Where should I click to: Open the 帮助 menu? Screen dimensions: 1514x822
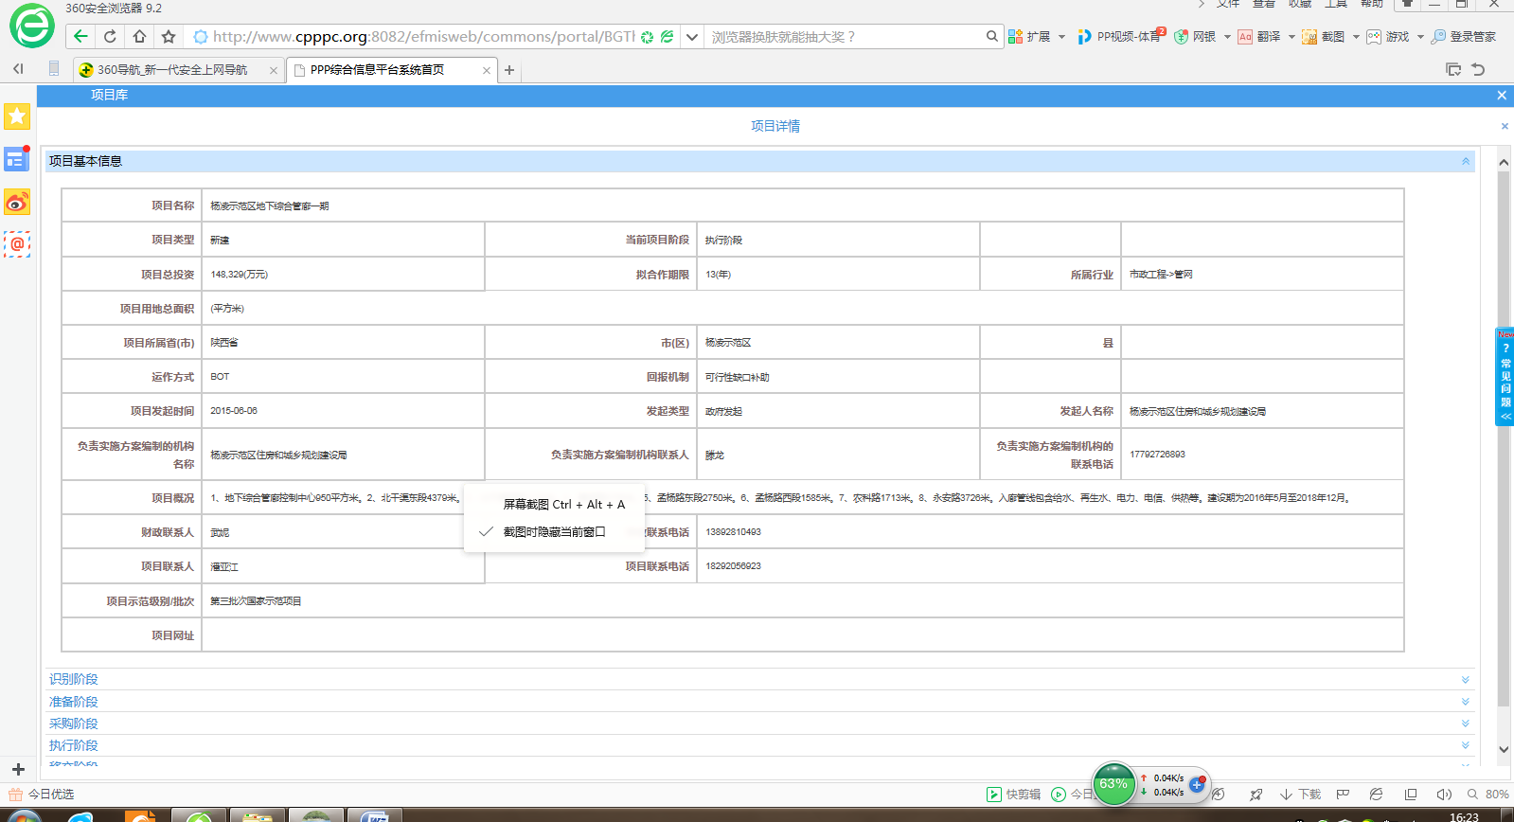(x=1372, y=4)
